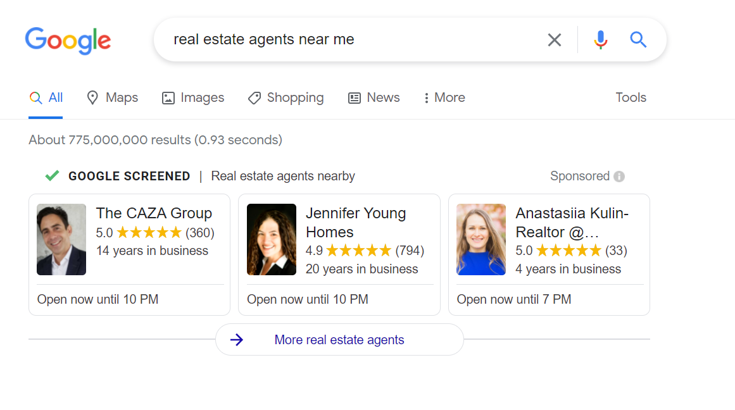The height and width of the screenshot is (410, 735).
Task: Select the All results tab
Action: 46,97
